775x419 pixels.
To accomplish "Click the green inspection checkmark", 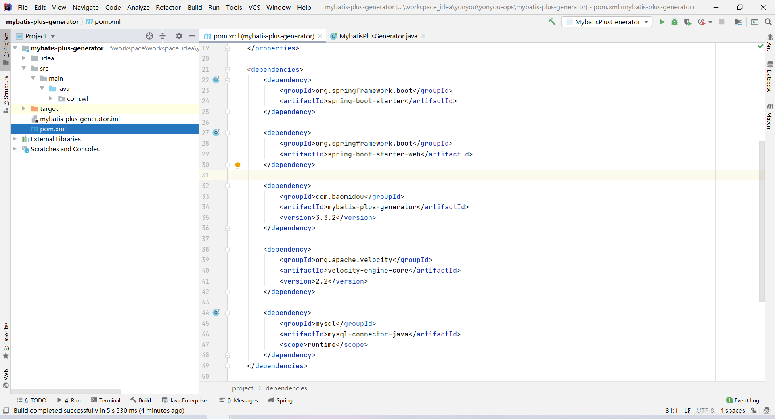I will [760, 46].
